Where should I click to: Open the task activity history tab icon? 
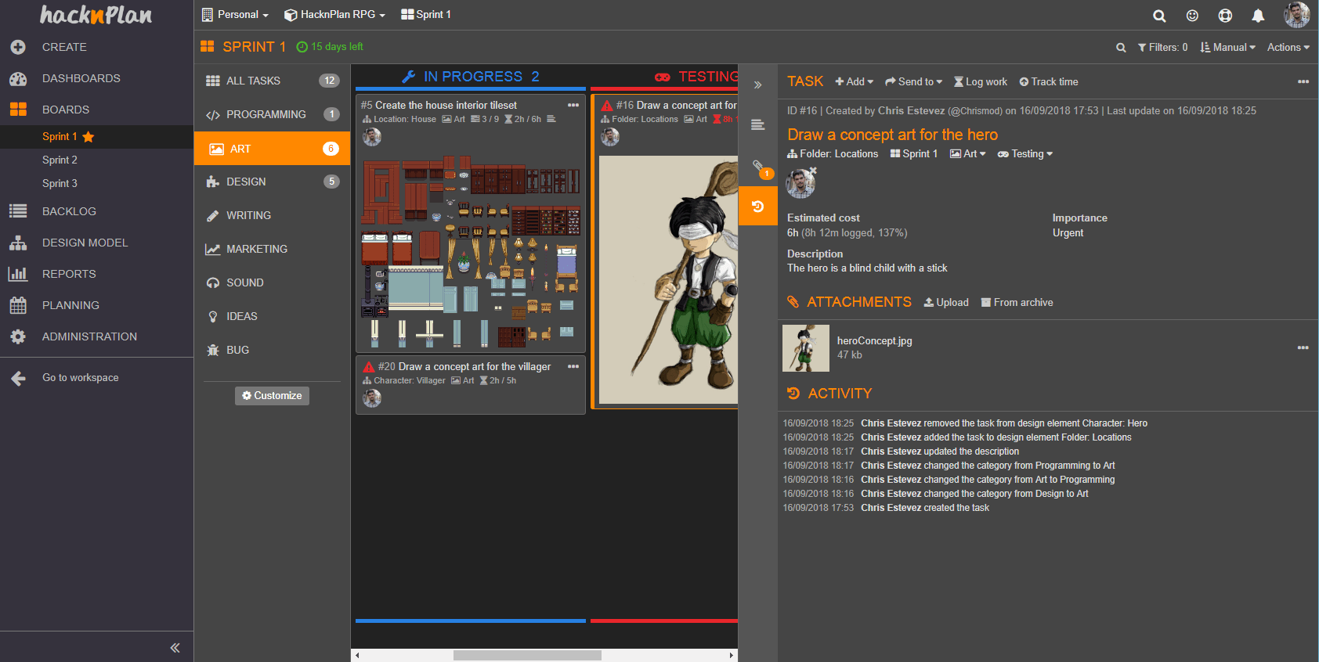tap(757, 207)
